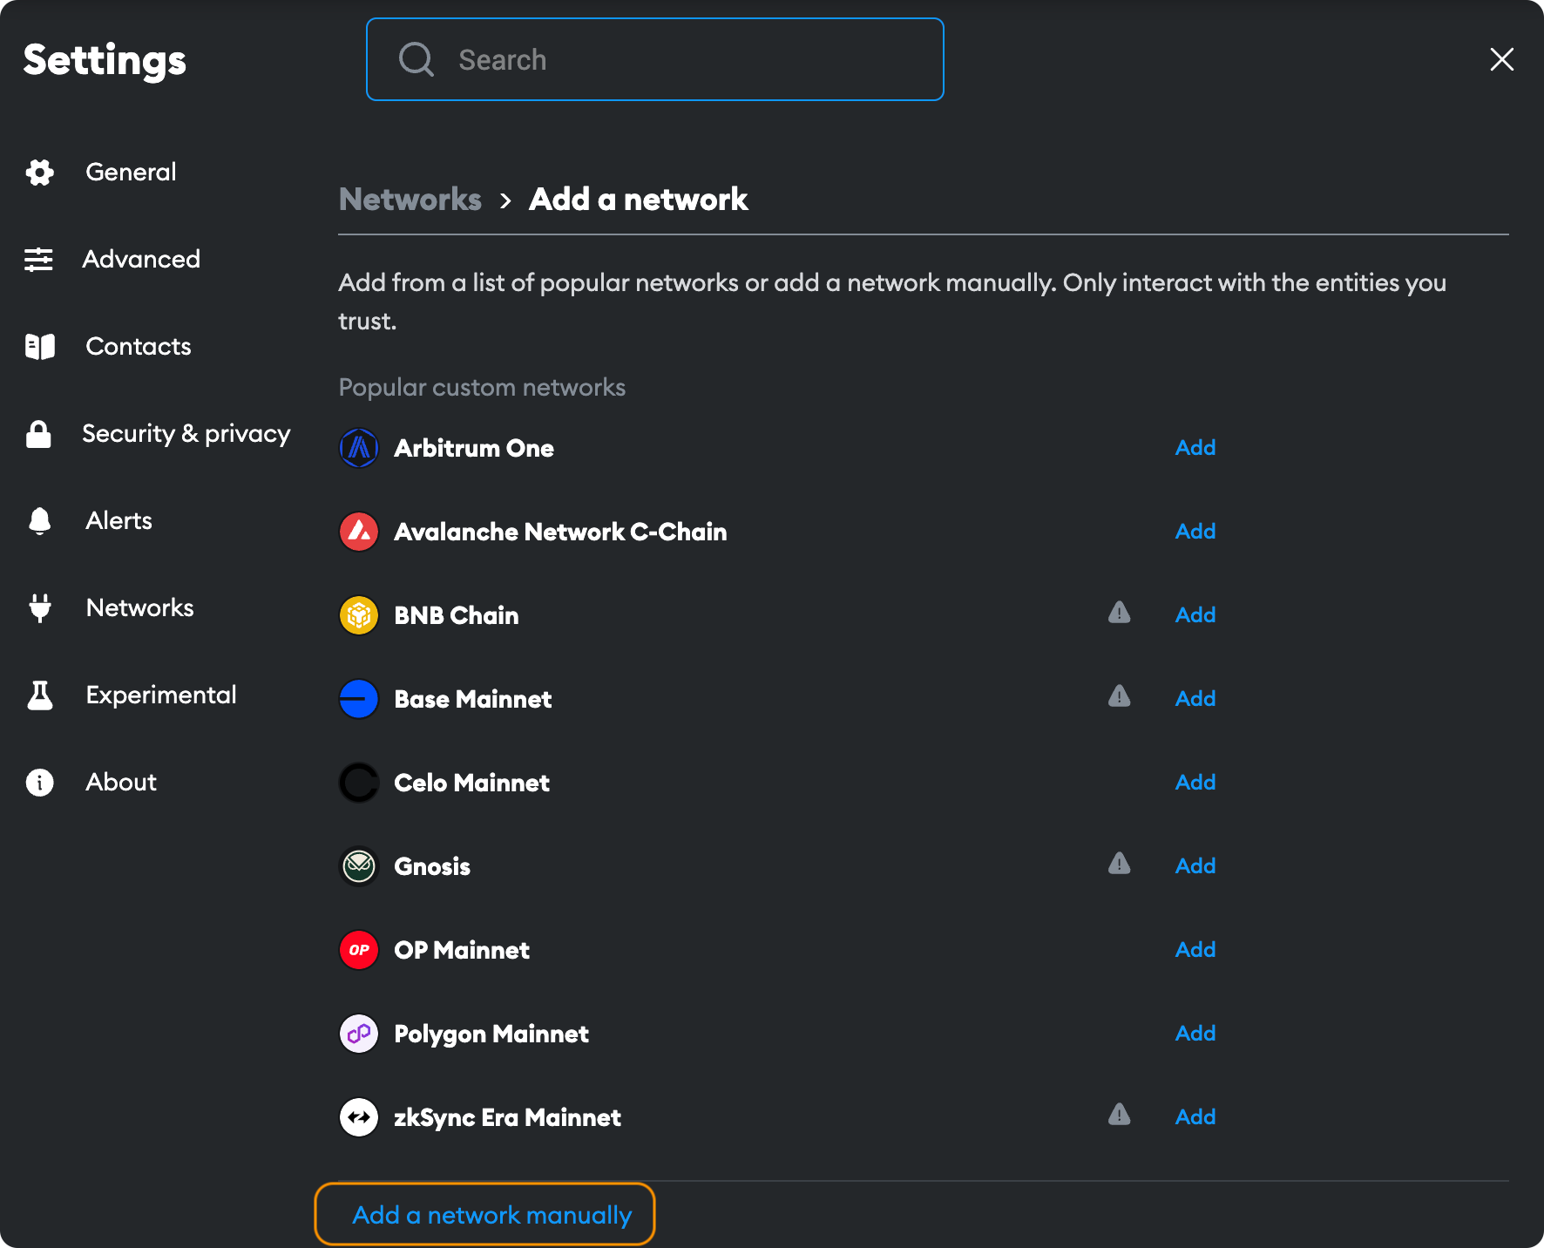Click the Networks plug icon
Image resolution: width=1544 pixels, height=1248 pixels.
click(40, 608)
